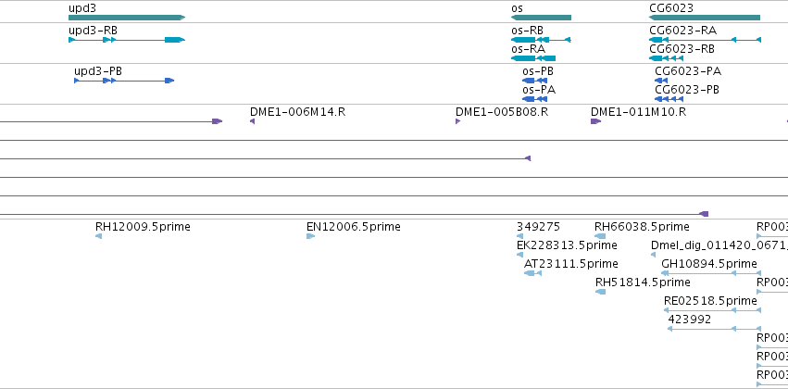Select the AT23111.5prime EST glyph
Screen dimensions: 788x389
pyautogui.click(x=532, y=273)
